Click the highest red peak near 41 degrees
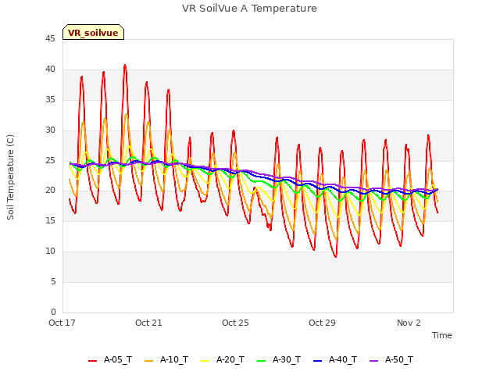The width and height of the screenshot is (500, 375). coord(125,66)
